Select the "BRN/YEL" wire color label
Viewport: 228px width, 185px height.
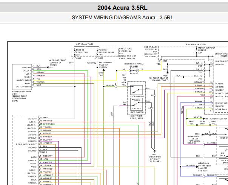pyautogui.click(x=199, y=92)
